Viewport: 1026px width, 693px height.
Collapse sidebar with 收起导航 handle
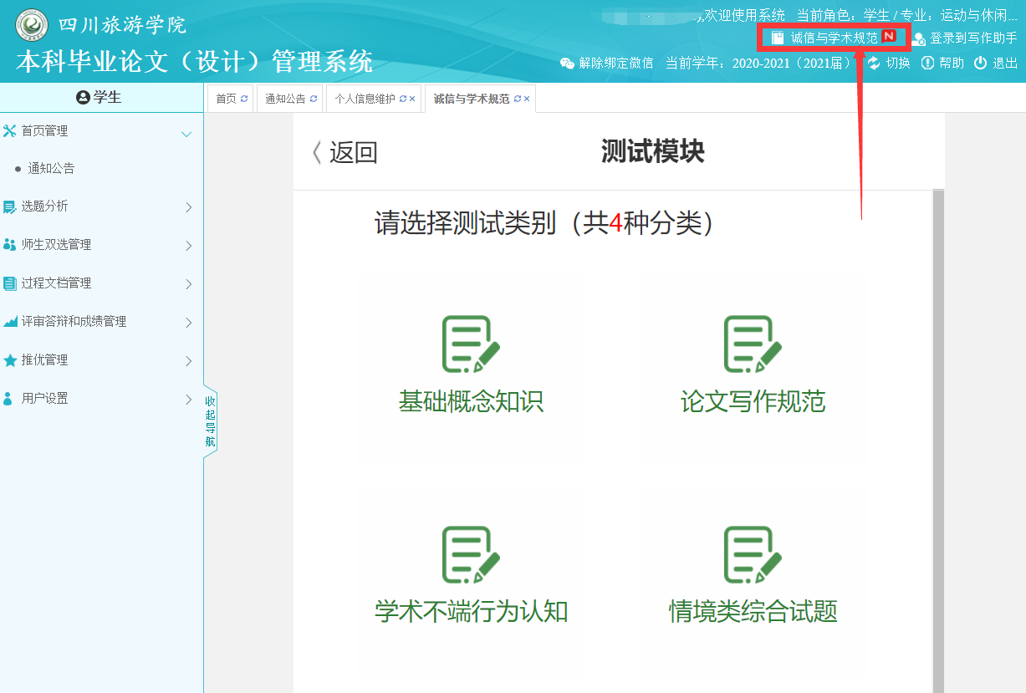pos(210,421)
